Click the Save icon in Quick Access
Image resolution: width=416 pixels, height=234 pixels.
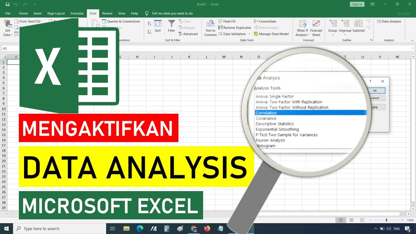point(7,4)
